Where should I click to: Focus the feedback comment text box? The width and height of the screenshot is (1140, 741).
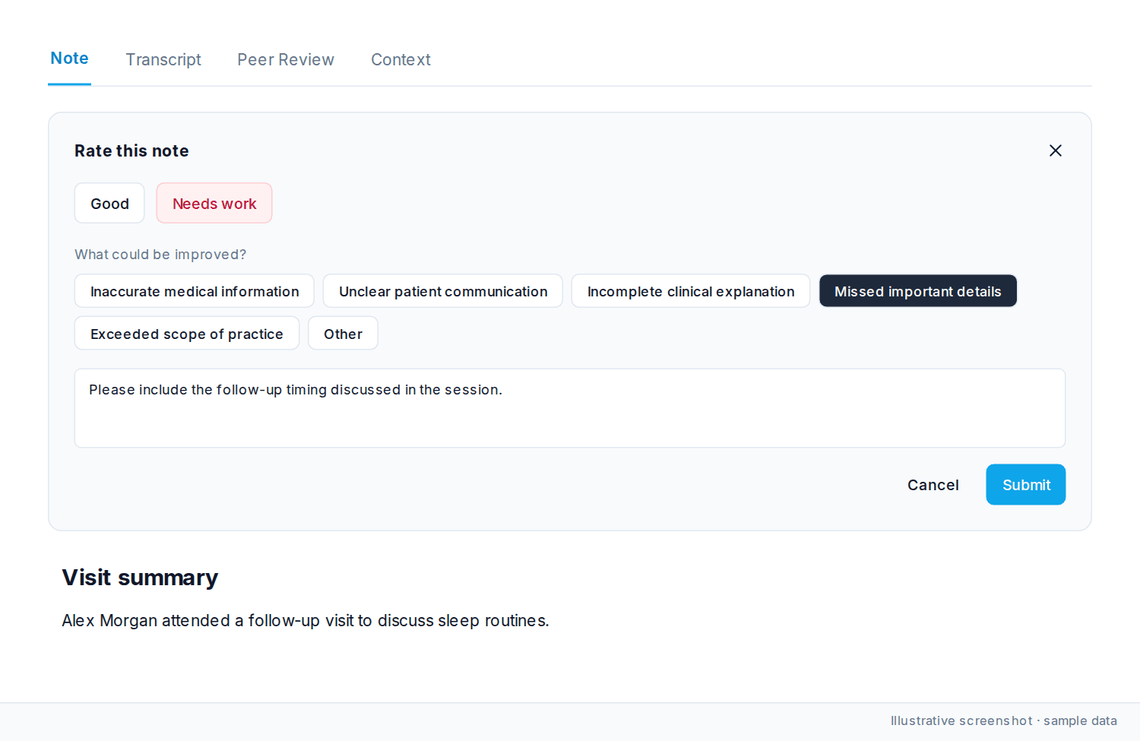[x=570, y=408]
